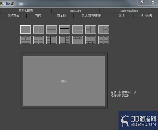
Task: Open the 区域 tab
Action: [122, 15]
